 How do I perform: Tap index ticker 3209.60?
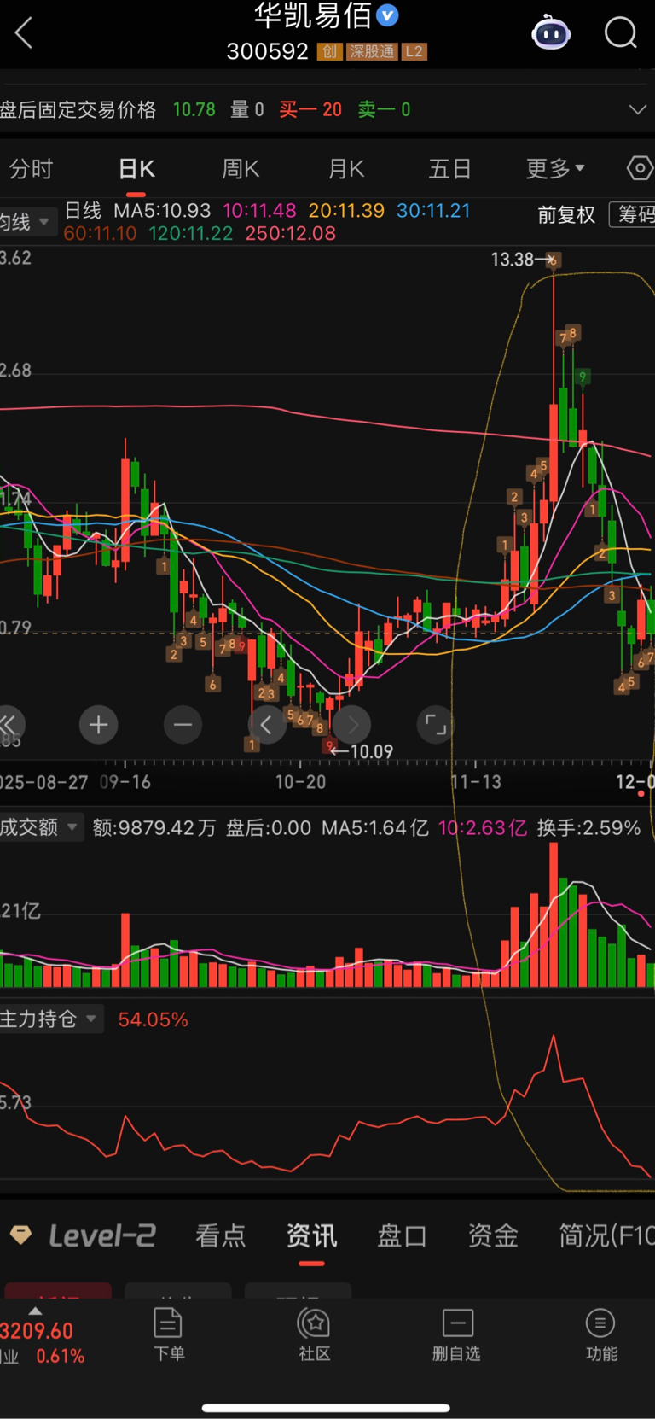[x=37, y=1330]
